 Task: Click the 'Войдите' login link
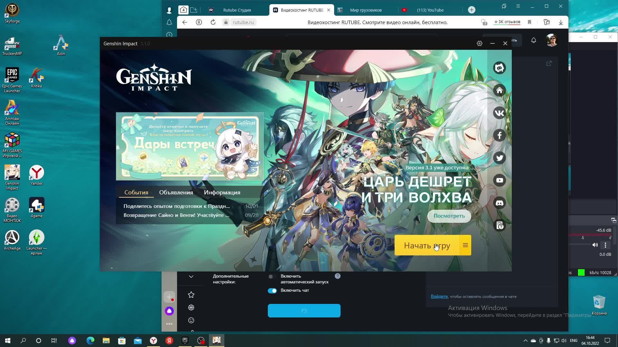[439, 297]
